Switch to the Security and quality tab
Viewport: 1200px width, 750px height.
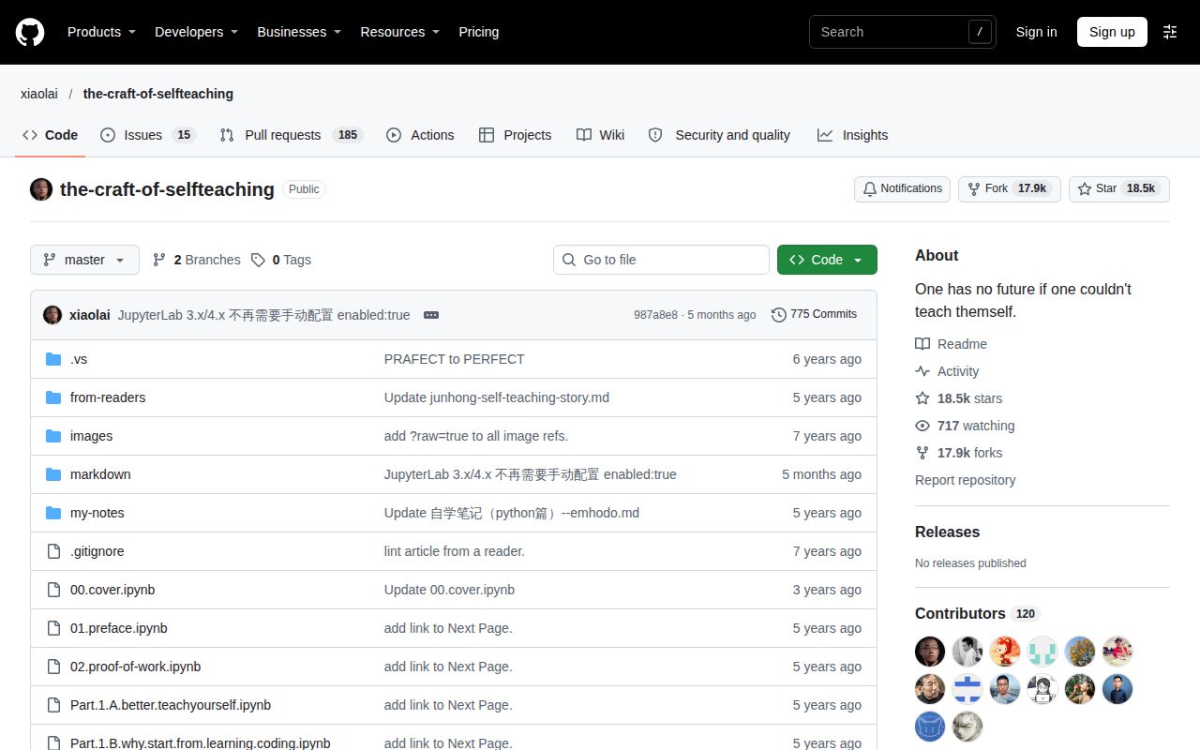(x=719, y=135)
